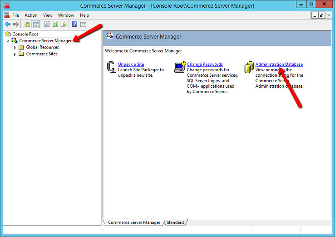Select Global Resources tree item
Screen dimensions: 335x237
point(42,47)
